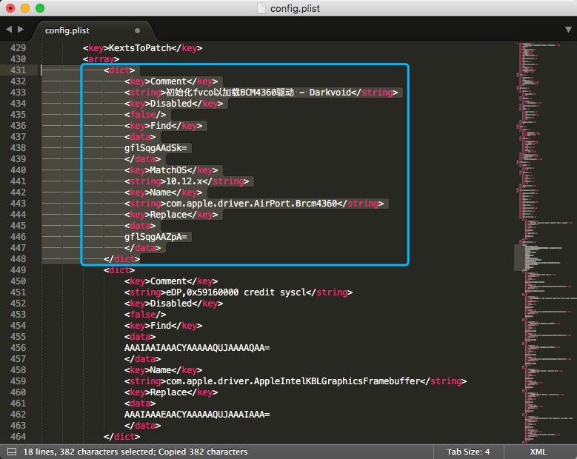Toggle the side bar icon in status bar
The height and width of the screenshot is (459, 577).
[x=12, y=452]
